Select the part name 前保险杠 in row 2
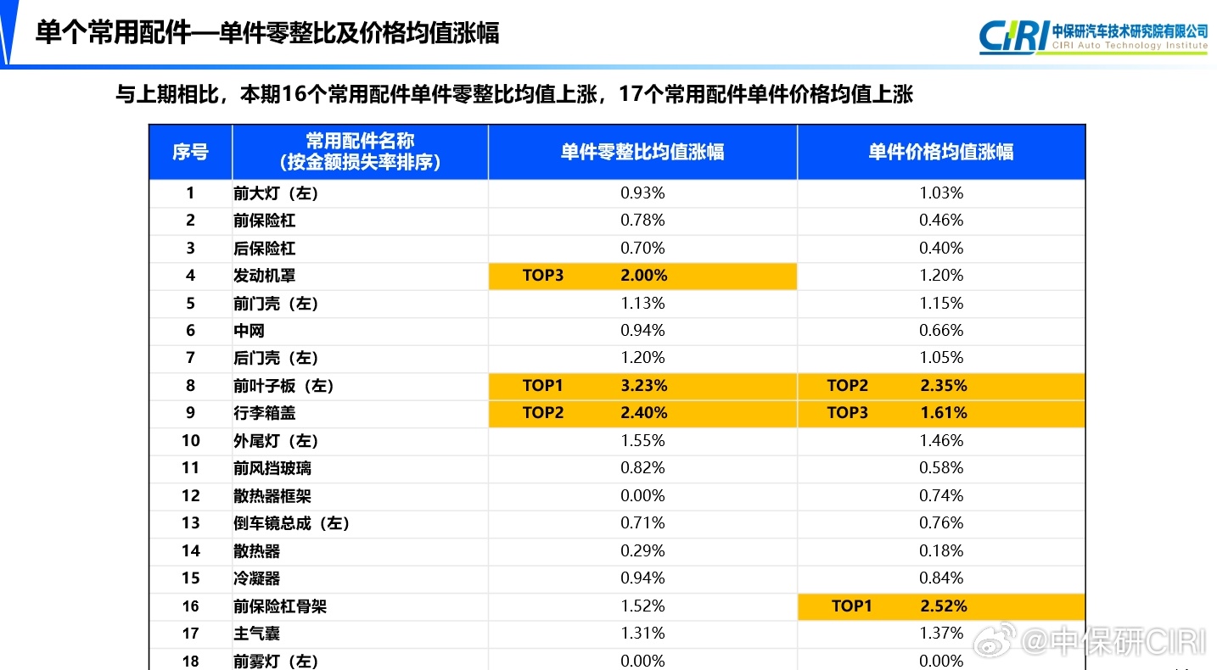This screenshot has width=1217, height=670. 265,221
